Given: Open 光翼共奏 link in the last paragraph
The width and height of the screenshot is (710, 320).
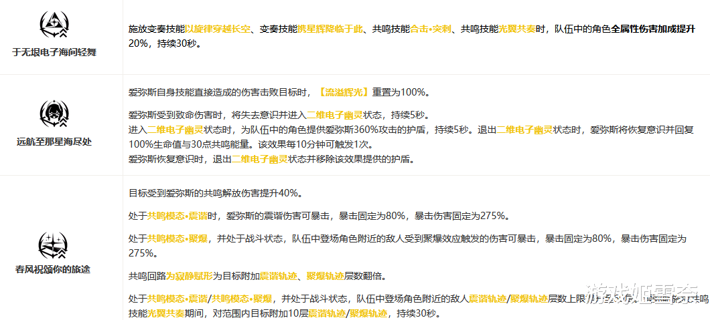Looking at the screenshot, I should pos(165,313).
